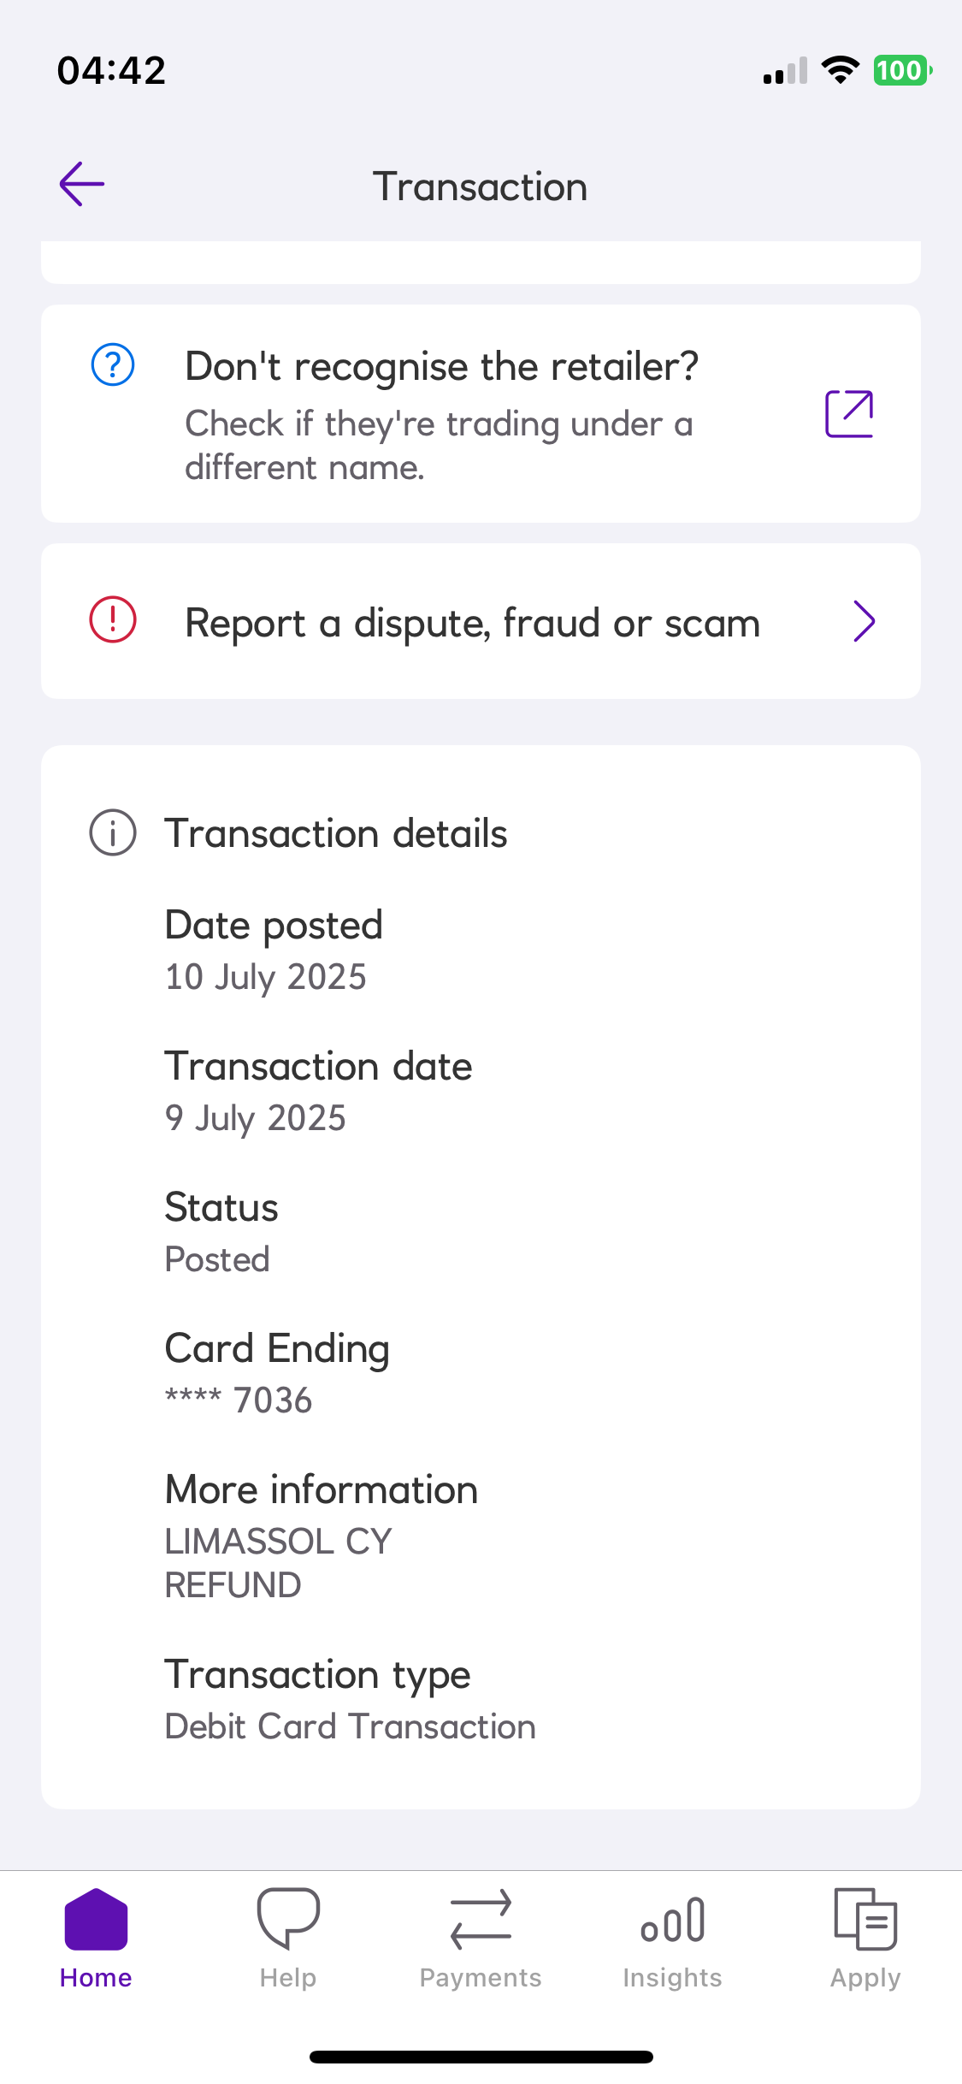Tap the Transaction details info icon
The image size is (962, 2084).
tap(113, 832)
